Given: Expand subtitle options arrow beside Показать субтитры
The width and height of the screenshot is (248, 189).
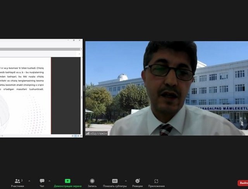Looking at the screenshot, I should 126,180.
